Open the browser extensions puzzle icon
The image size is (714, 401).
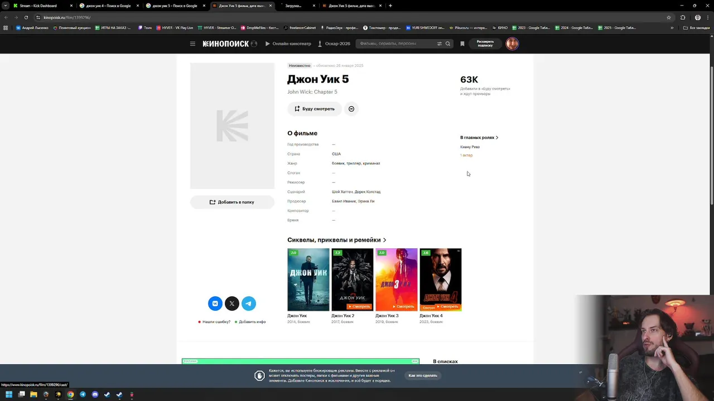click(683, 17)
